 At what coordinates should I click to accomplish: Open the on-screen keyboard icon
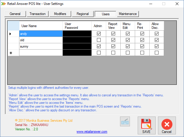click(x=125, y=121)
